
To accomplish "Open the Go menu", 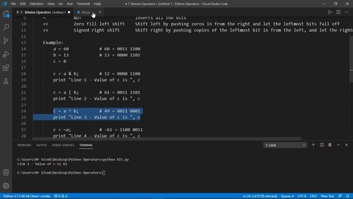I will pyautogui.click(x=61, y=4).
